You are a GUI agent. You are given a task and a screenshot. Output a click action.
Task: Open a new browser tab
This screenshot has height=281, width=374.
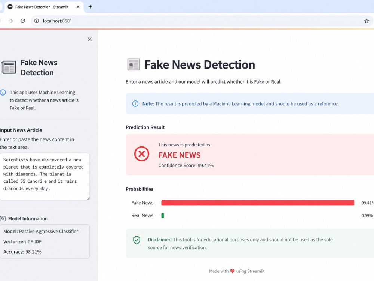pyautogui.click(x=90, y=7)
